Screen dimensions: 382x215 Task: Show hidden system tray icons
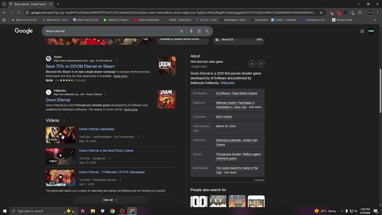(x=342, y=211)
